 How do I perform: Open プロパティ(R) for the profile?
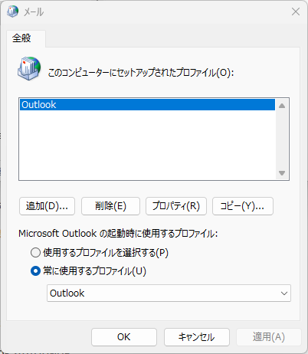point(176,206)
